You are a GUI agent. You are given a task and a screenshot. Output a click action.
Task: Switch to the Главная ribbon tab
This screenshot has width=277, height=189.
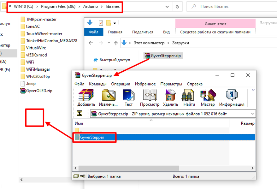coord(115,32)
